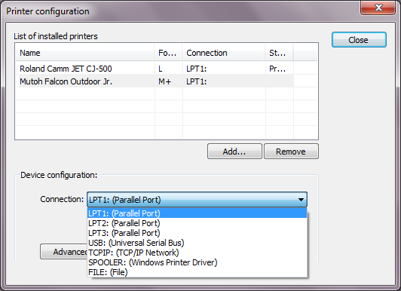
Task: Sort by Connection column header
Action: pos(224,53)
